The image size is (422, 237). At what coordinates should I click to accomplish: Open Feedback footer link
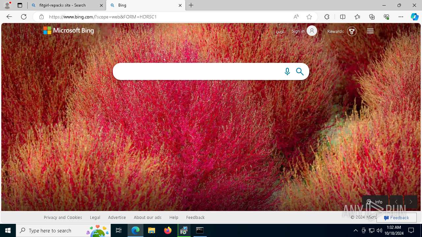click(x=195, y=217)
